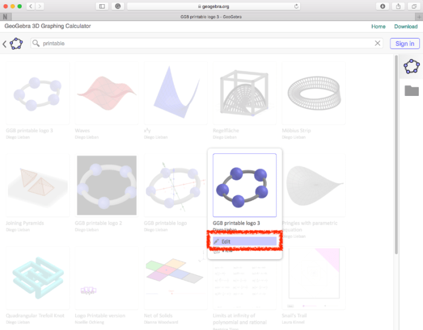Click the GeoGebra pentagon logo next to search
Image resolution: width=423 pixels, height=330 pixels.
click(x=16, y=43)
